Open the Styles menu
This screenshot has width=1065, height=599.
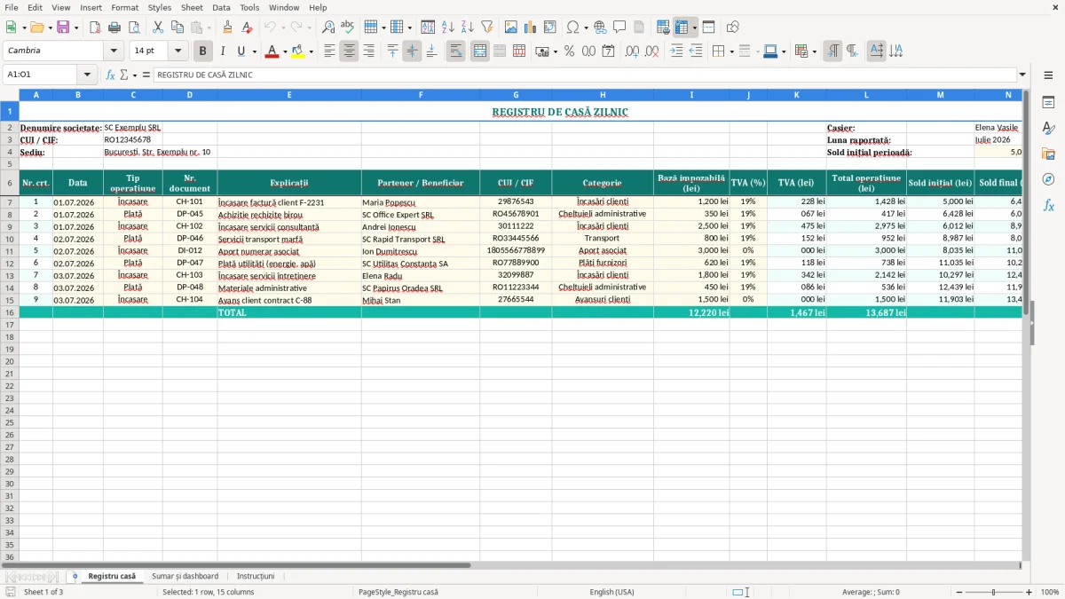(x=160, y=7)
